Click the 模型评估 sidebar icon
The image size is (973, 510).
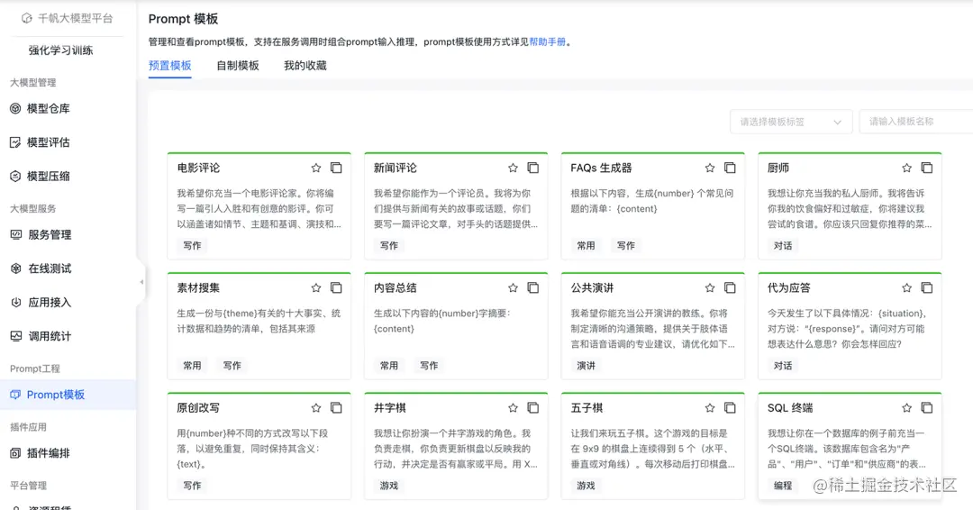pyautogui.click(x=15, y=142)
